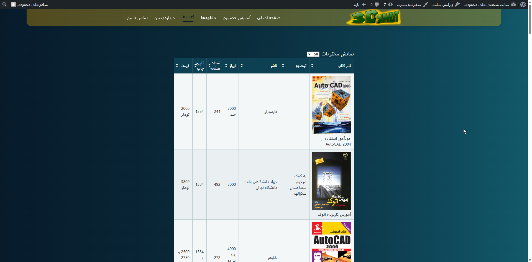The height and width of the screenshot is (262, 532).
Task: Click the AutoCAD 2006 book cover
Action: coord(331,242)
